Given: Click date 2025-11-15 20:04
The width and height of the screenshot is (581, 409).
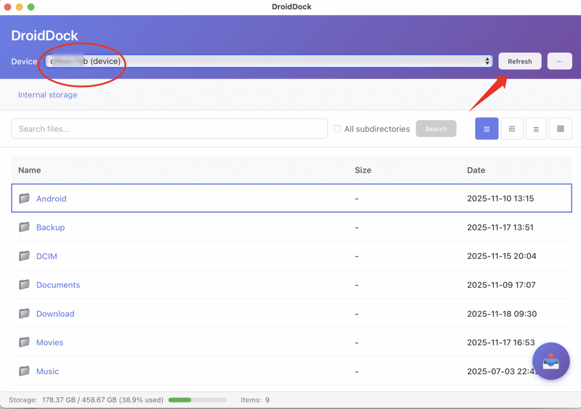Looking at the screenshot, I should (x=501, y=256).
